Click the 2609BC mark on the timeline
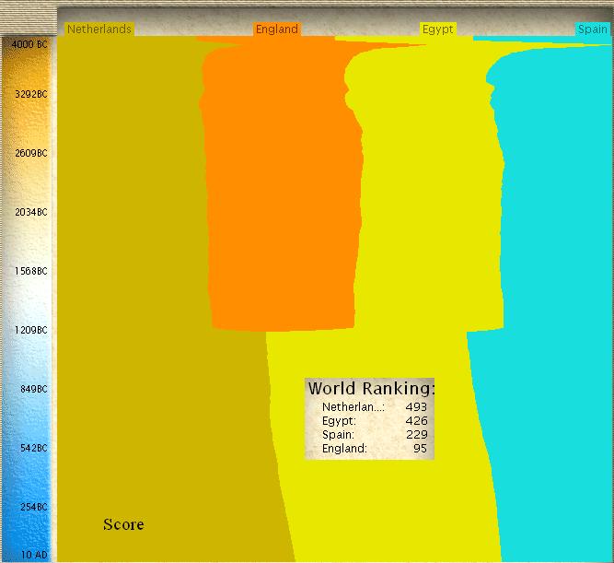This screenshot has height=563, width=614. coord(29,153)
